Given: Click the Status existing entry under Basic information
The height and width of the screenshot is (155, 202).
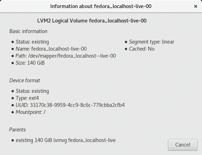Looking at the screenshot, I should pos(32,42).
